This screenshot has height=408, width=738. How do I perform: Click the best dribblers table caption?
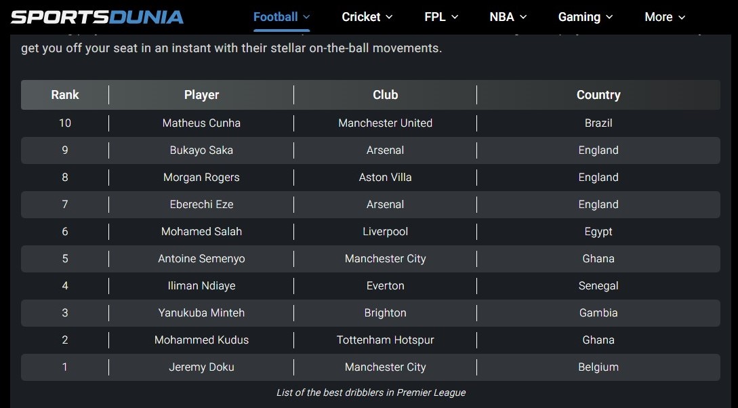click(371, 392)
